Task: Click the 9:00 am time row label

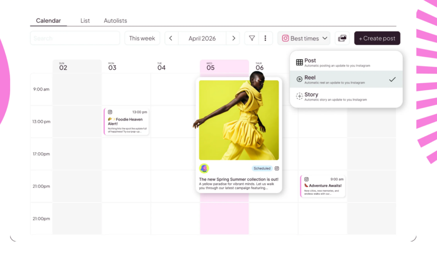Action: coord(41,90)
